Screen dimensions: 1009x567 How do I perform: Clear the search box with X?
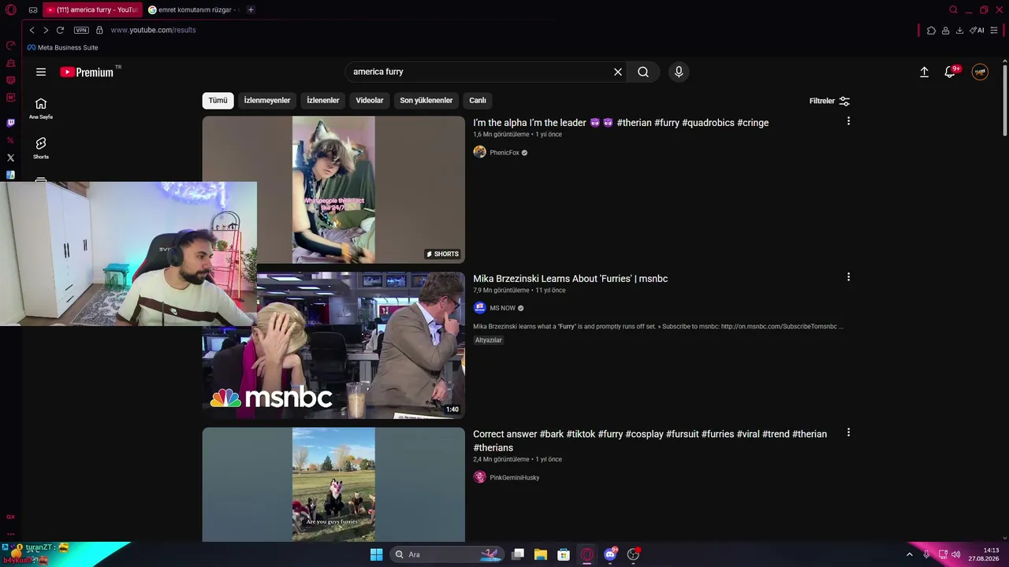(618, 72)
